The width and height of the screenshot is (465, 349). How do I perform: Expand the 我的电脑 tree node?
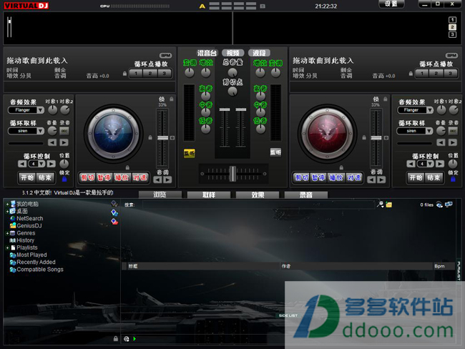pyautogui.click(x=7, y=204)
